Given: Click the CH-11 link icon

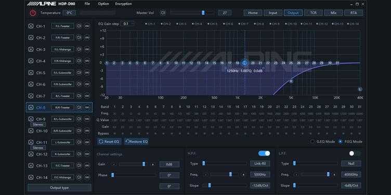Looking at the screenshot, I should coord(87,142).
